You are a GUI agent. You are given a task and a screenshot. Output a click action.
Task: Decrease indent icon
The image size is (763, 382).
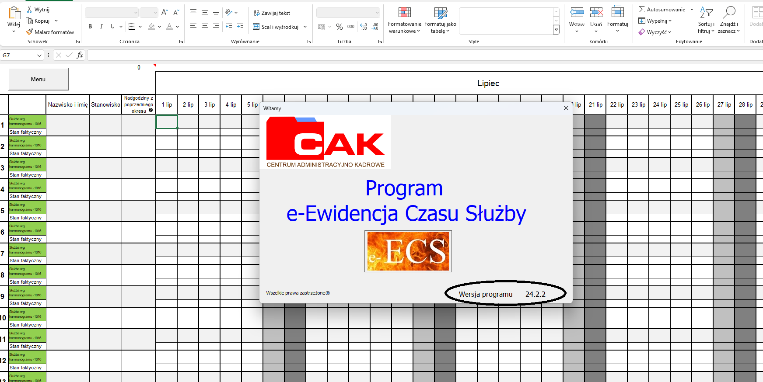[x=229, y=27]
